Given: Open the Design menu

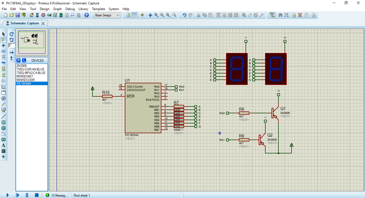Looking at the screenshot, I should pyautogui.click(x=45, y=9).
